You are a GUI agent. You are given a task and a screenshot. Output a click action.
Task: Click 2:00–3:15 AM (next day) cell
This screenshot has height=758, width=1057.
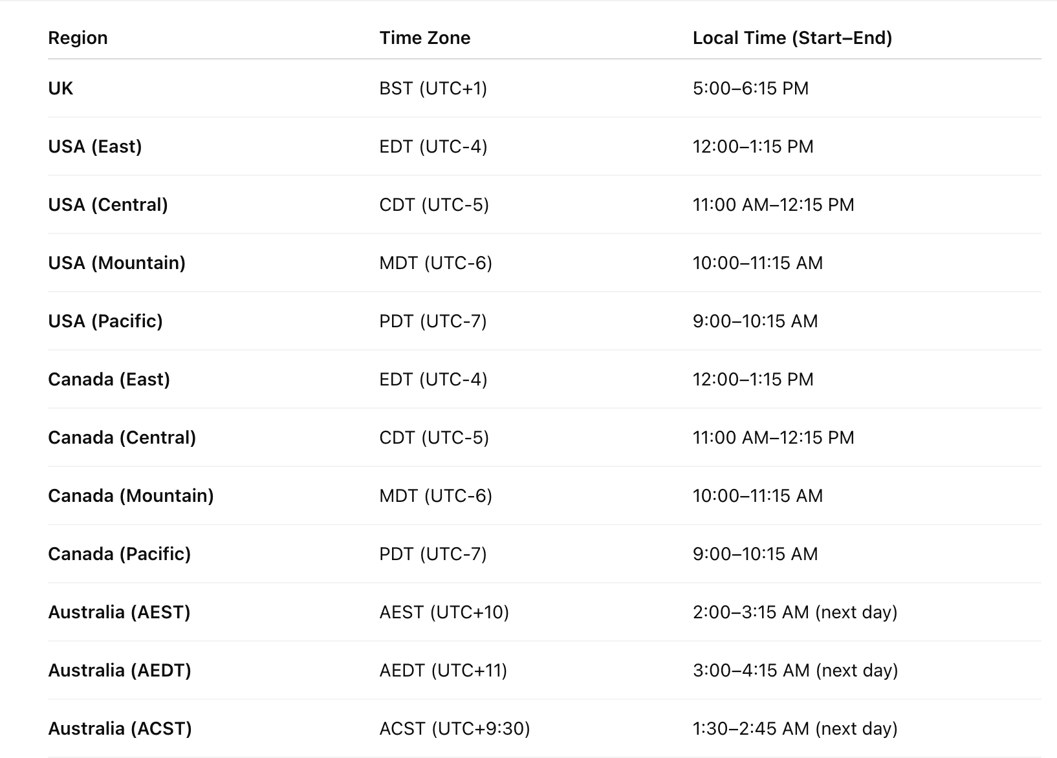[794, 612]
